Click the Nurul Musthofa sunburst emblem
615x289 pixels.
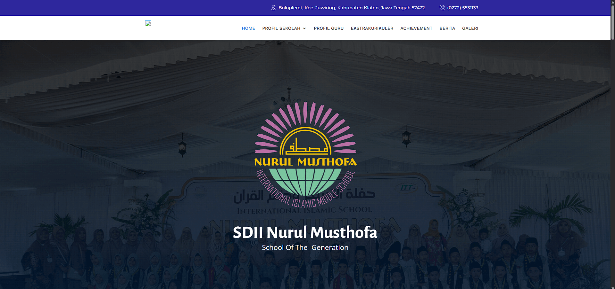305,131
